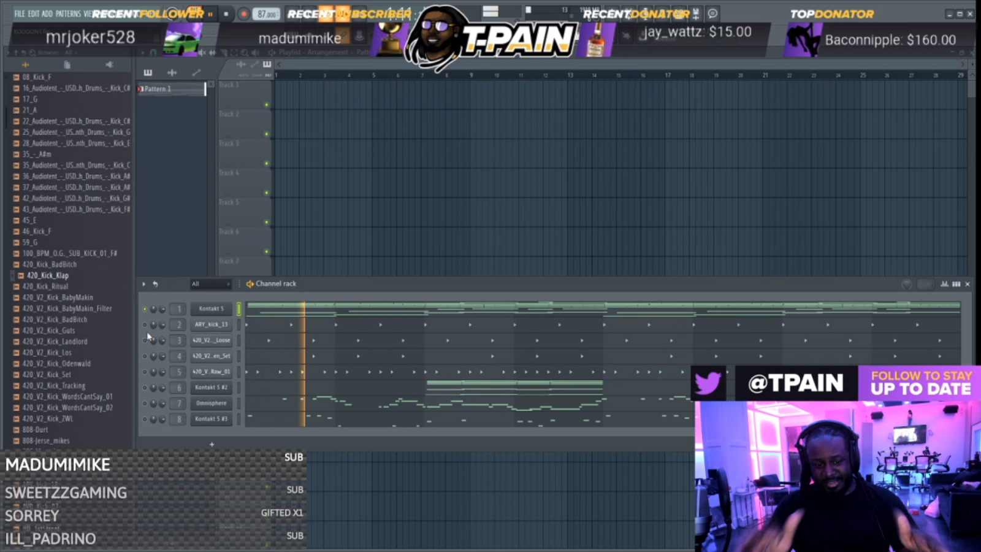Toggle mute LED for Omnisphere channel
This screenshot has width=981, height=552.
(x=145, y=404)
